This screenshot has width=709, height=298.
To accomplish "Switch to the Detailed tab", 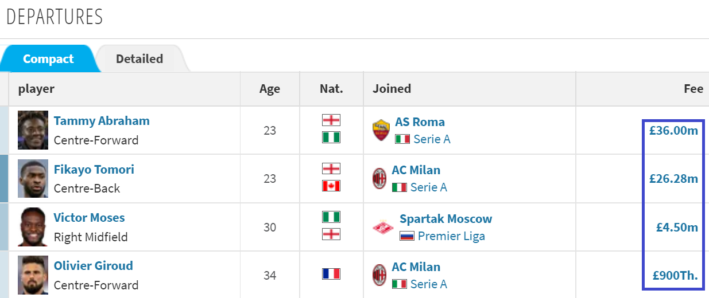I will pyautogui.click(x=140, y=58).
